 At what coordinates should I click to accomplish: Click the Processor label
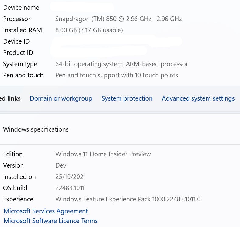coord(17,19)
